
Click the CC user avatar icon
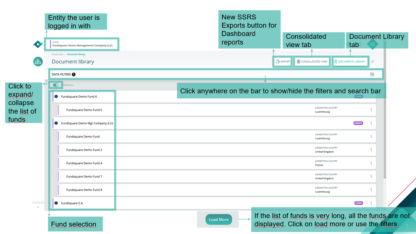(373, 44)
